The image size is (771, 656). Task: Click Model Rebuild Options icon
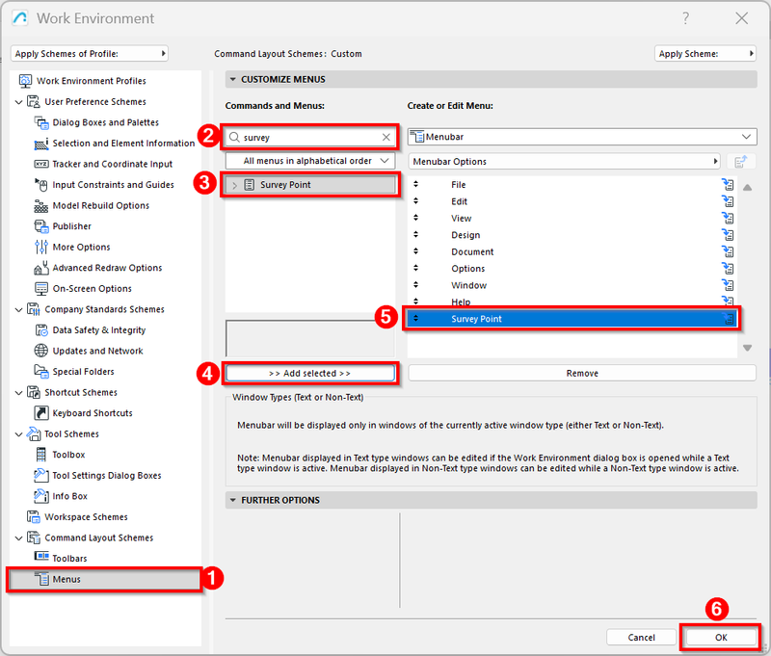tap(41, 205)
